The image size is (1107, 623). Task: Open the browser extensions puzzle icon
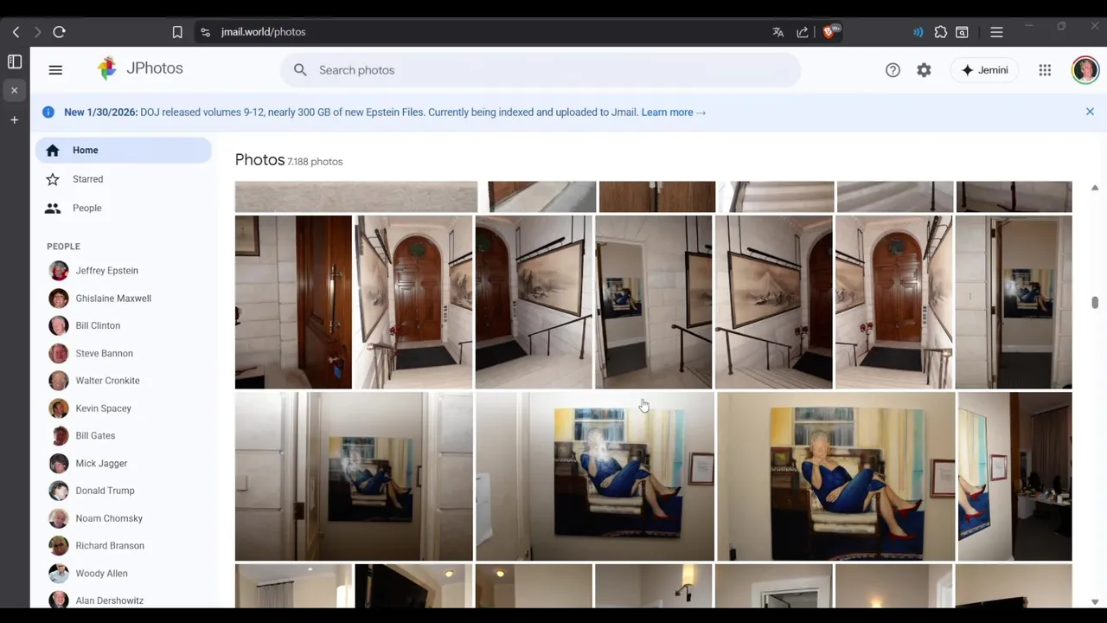941,32
